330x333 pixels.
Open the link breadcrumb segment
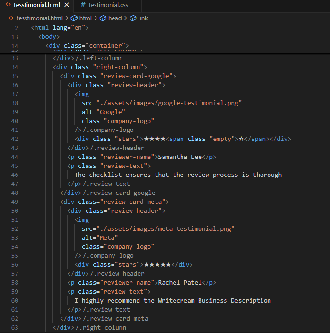(143, 18)
